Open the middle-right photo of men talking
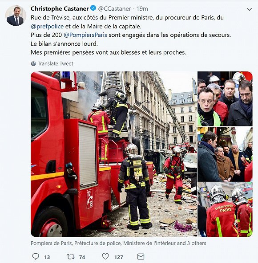258x263 pixels. click(225, 154)
